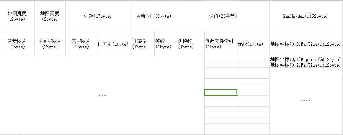Click the 帧数(1byte) cell
The image size is (343, 135).
pos(166,44)
